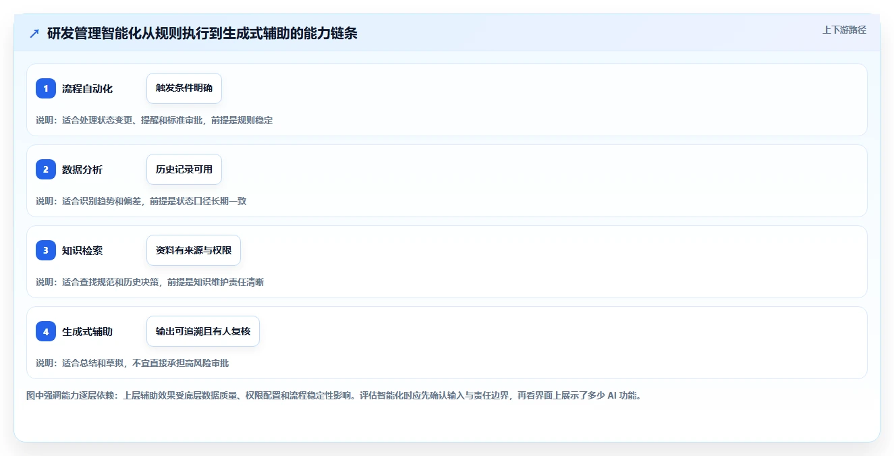894x456 pixels.
Task: Click the 上下游路径 label
Action: click(844, 30)
